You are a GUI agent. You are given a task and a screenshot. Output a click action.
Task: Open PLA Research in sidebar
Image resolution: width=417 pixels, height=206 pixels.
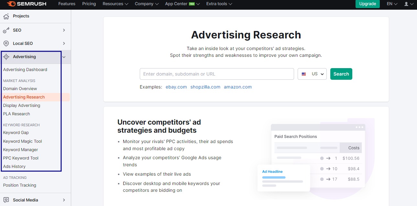(16, 114)
